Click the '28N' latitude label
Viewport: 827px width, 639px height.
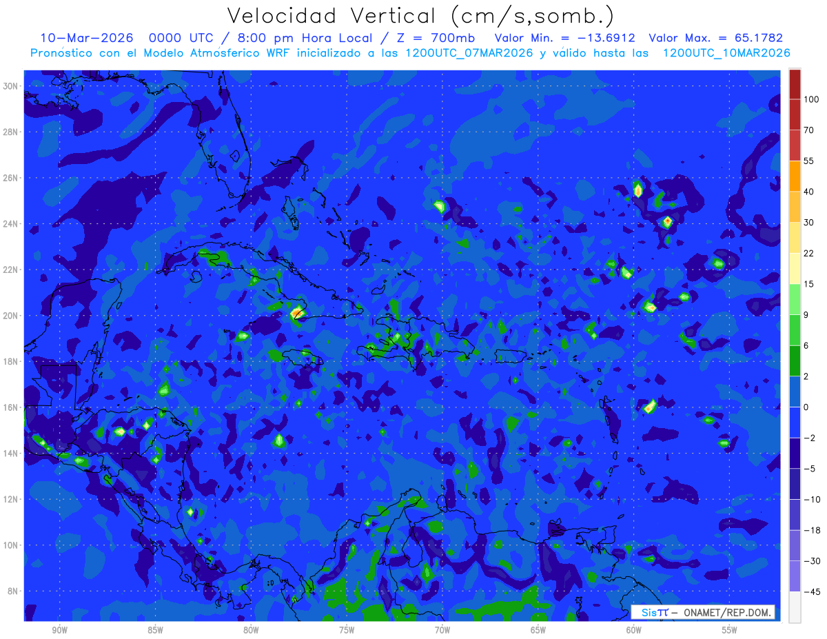(x=11, y=132)
